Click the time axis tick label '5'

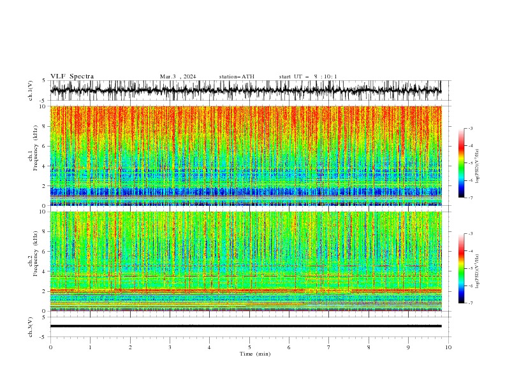pos(249,347)
